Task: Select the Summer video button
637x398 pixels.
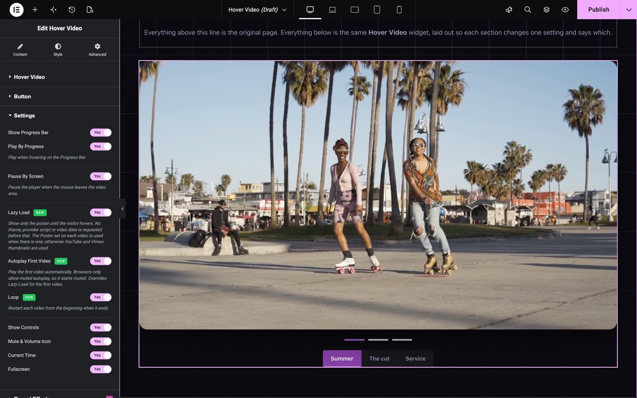Action: [342, 359]
